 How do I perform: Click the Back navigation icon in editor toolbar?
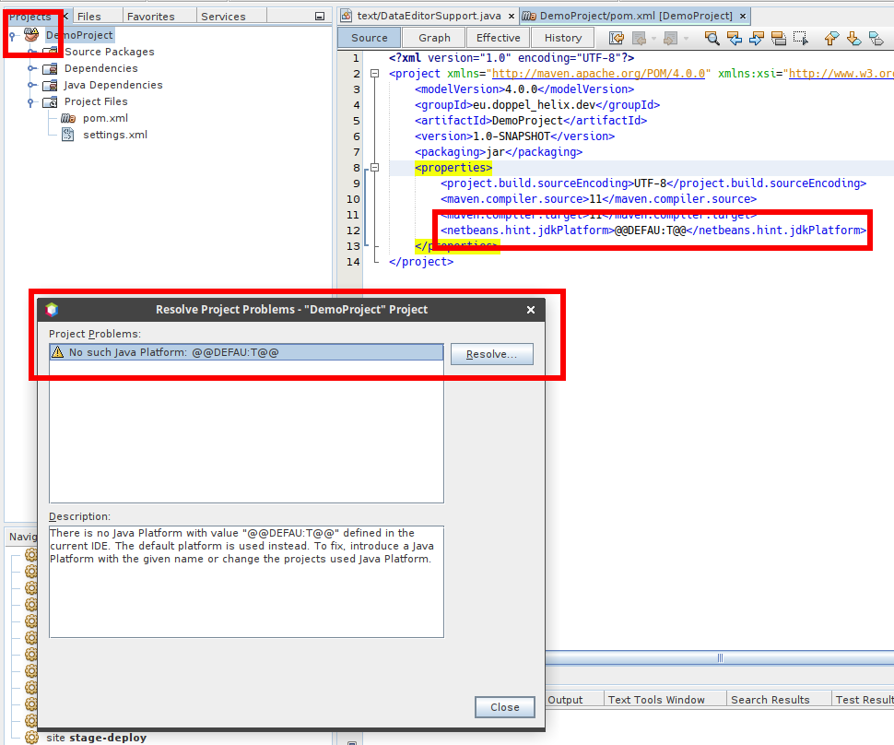[x=640, y=38]
